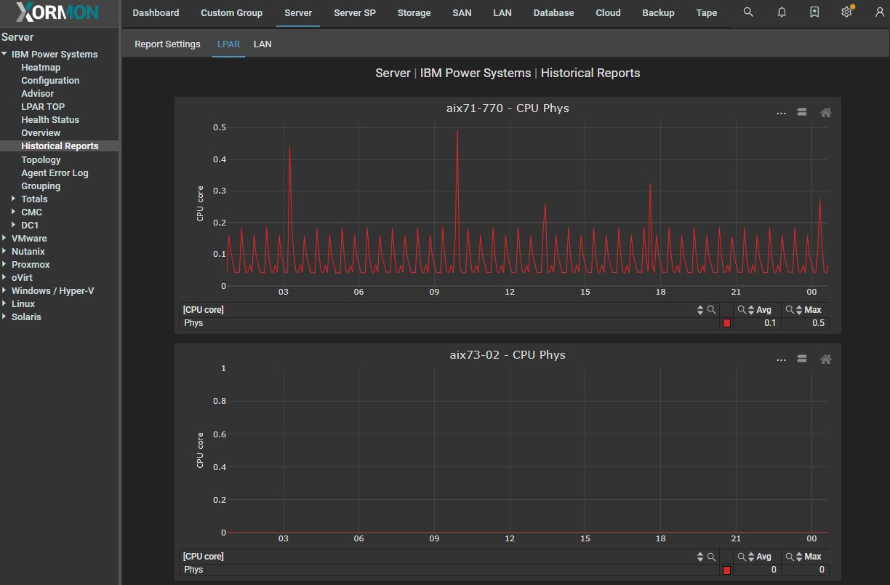The width and height of the screenshot is (890, 585).
Task: Open the bookmarks star icon
Action: coord(814,12)
